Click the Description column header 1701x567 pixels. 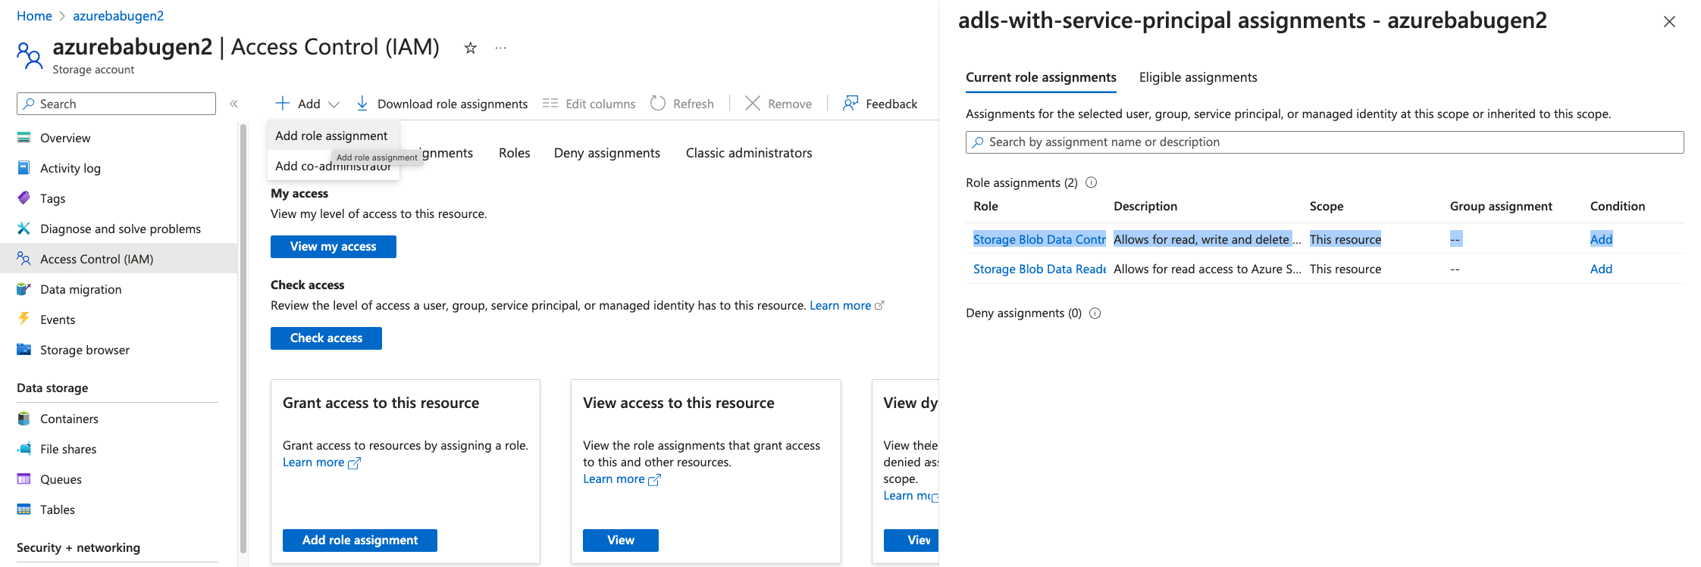click(1145, 206)
